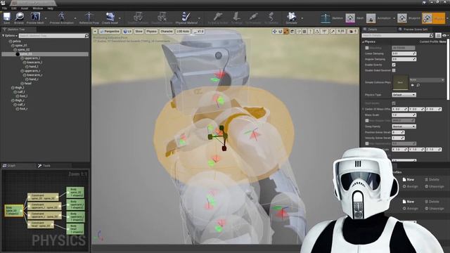Click the physical material thumbnail swatch
The image size is (450, 253).
coord(400,82)
